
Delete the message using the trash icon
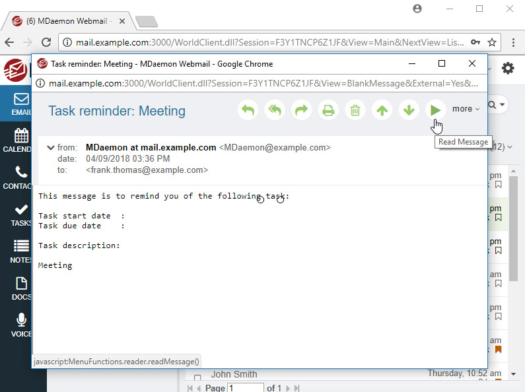pyautogui.click(x=355, y=110)
